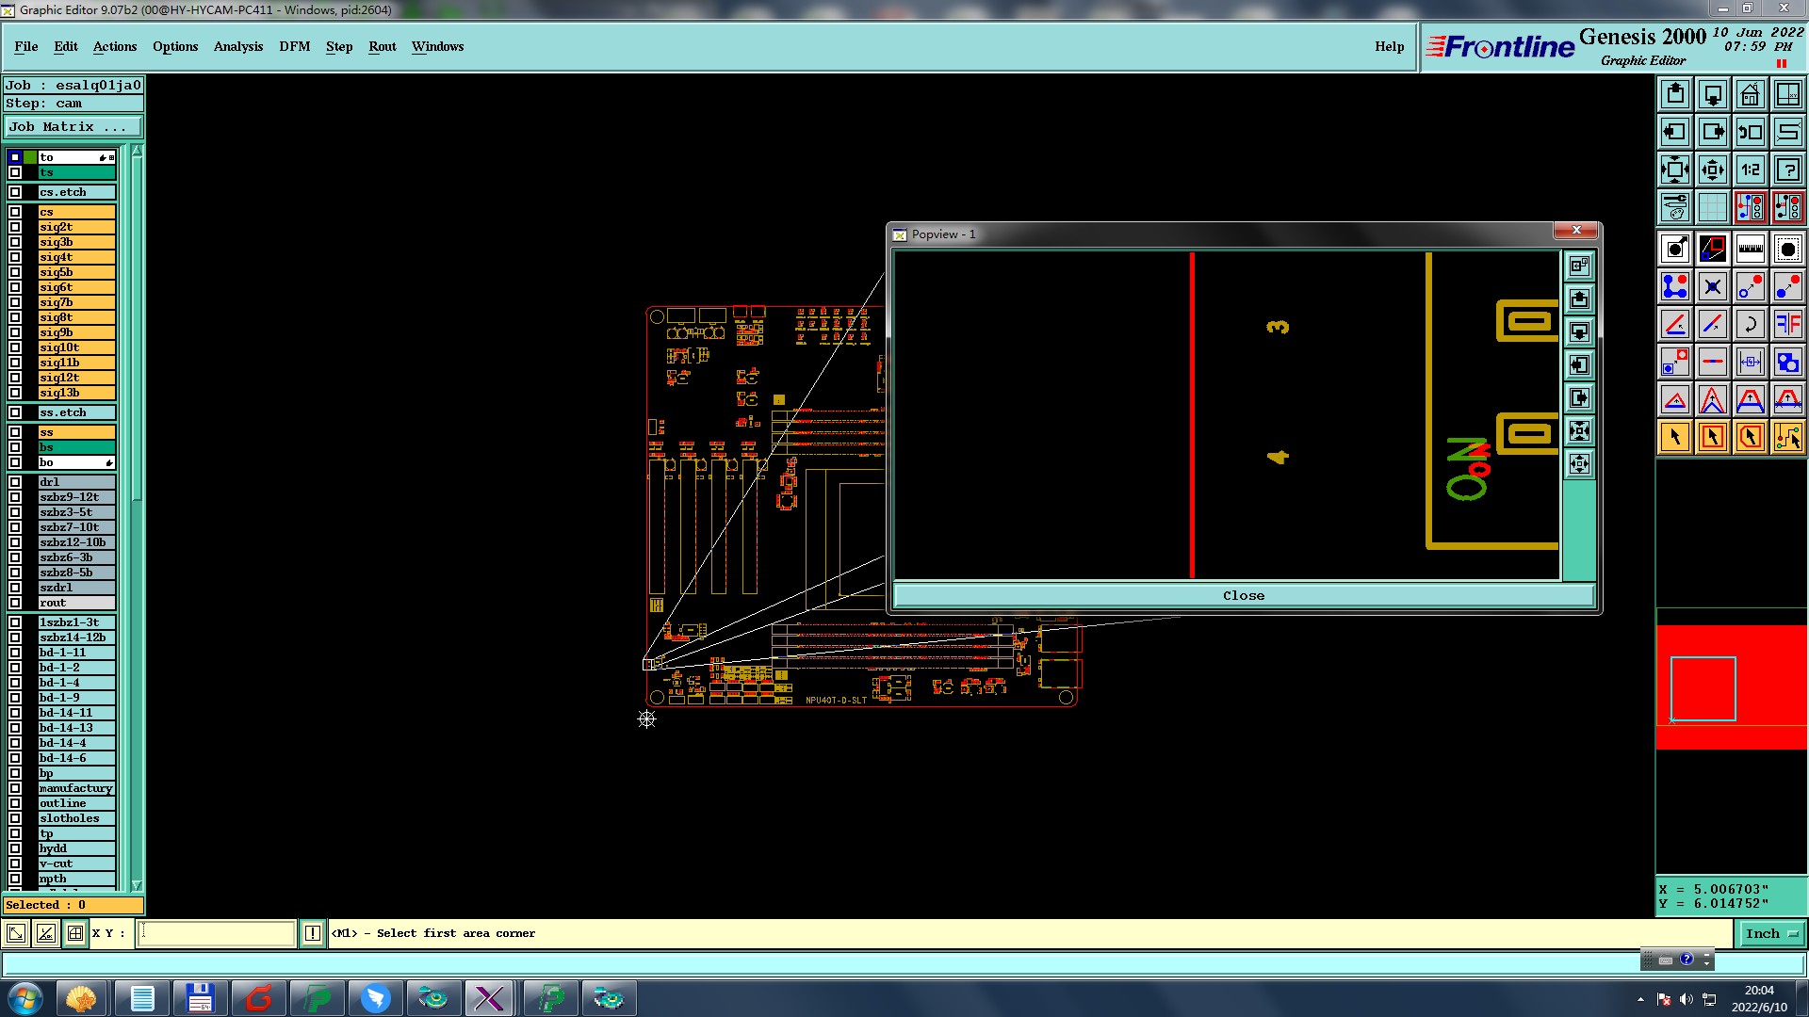Image resolution: width=1809 pixels, height=1017 pixels.
Task: Toggle visibility box for layer outline
Action: (15, 803)
